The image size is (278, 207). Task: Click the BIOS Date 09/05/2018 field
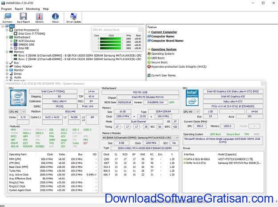click(125, 102)
